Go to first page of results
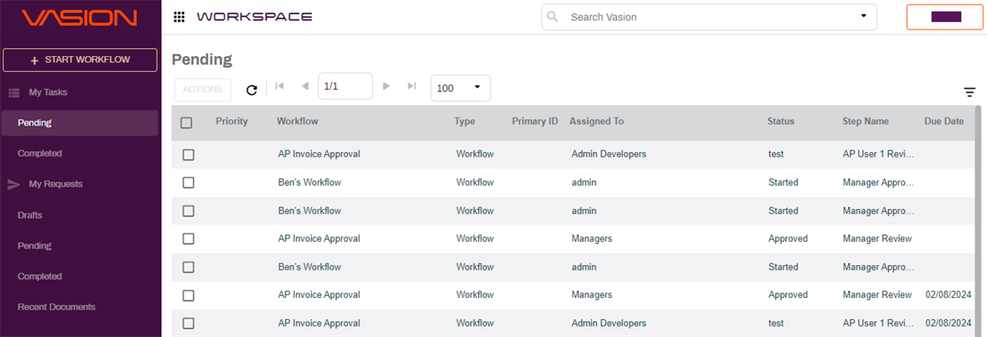Screen dimensions: 987x337 pyautogui.click(x=279, y=86)
